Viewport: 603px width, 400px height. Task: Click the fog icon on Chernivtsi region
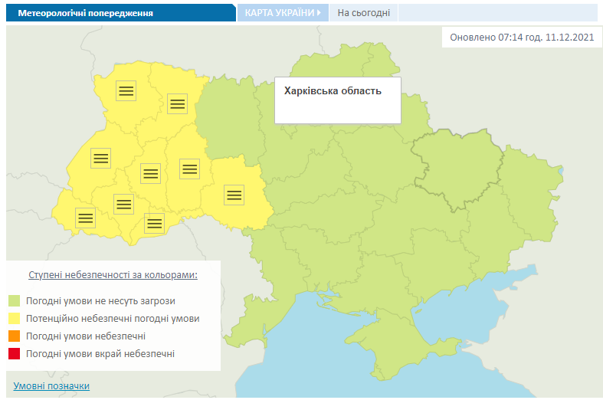tap(155, 223)
